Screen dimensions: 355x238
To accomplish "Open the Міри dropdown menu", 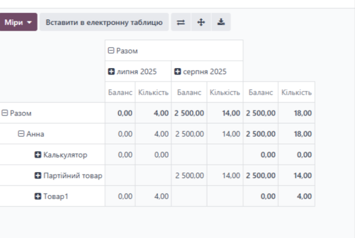I will 18,22.
